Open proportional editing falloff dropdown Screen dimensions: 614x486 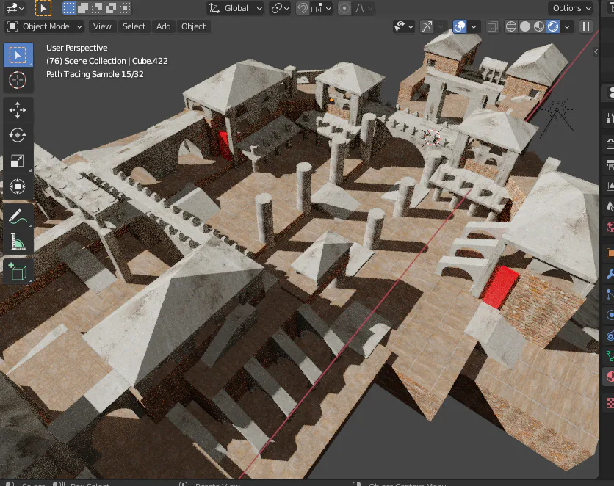tap(364, 8)
